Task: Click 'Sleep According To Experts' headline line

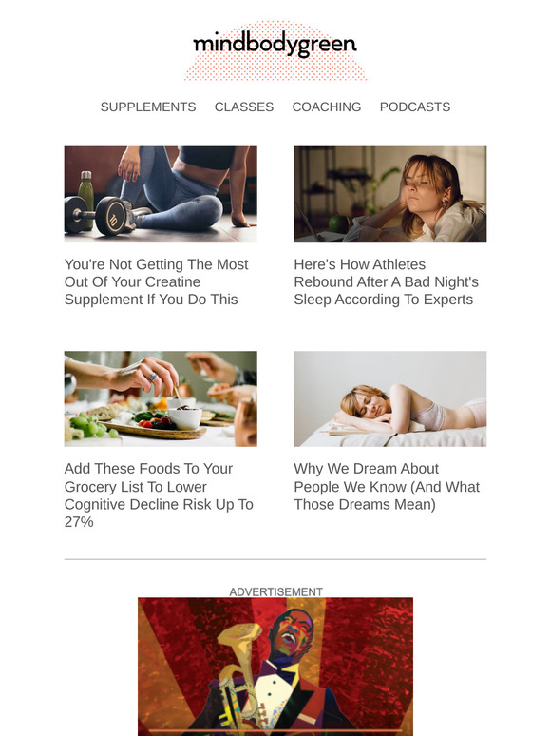Action: [x=384, y=300]
